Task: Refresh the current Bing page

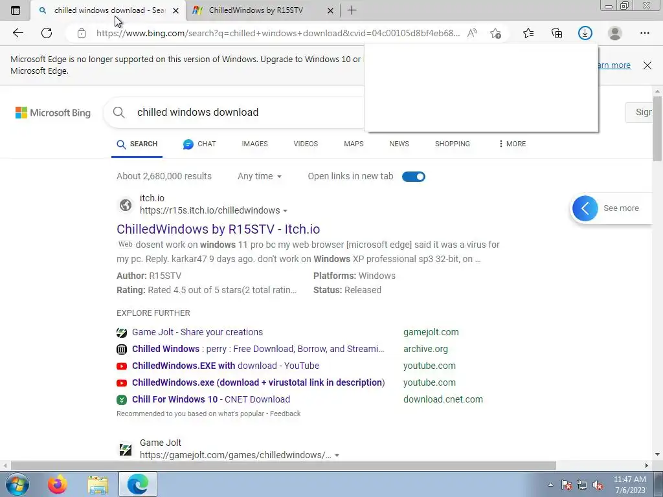Action: (47, 33)
